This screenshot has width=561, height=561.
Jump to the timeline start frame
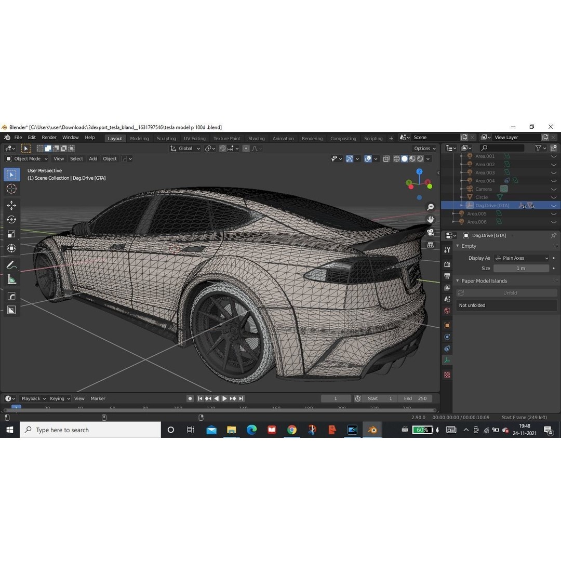pyautogui.click(x=200, y=398)
